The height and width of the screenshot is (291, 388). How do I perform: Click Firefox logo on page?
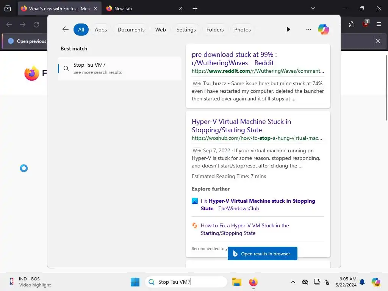(x=32, y=73)
